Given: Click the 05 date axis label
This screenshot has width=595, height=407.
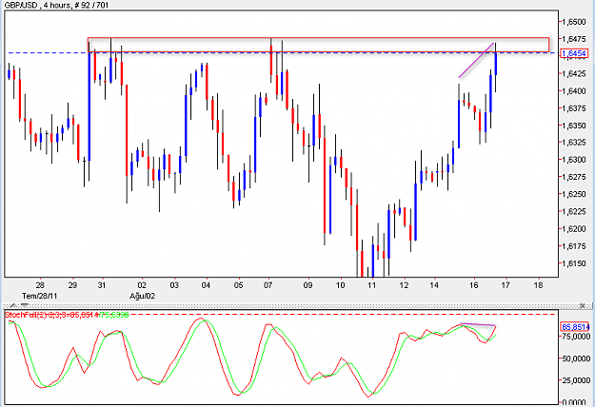Looking at the screenshot, I should (238, 285).
